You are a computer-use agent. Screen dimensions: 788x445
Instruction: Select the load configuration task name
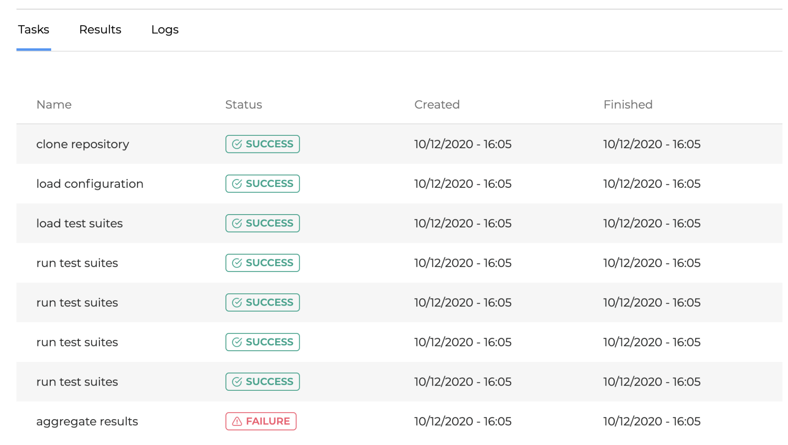pos(90,184)
